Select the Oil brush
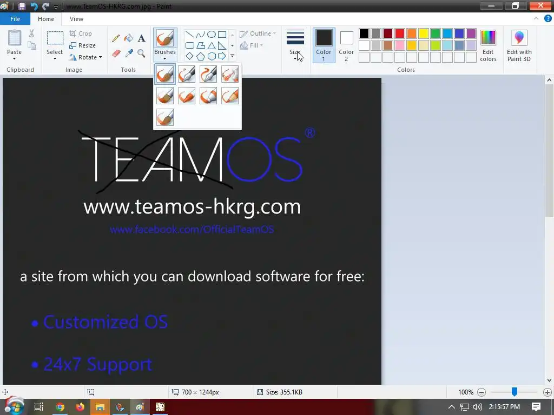Viewport: 554px width, 415px height. [x=165, y=96]
